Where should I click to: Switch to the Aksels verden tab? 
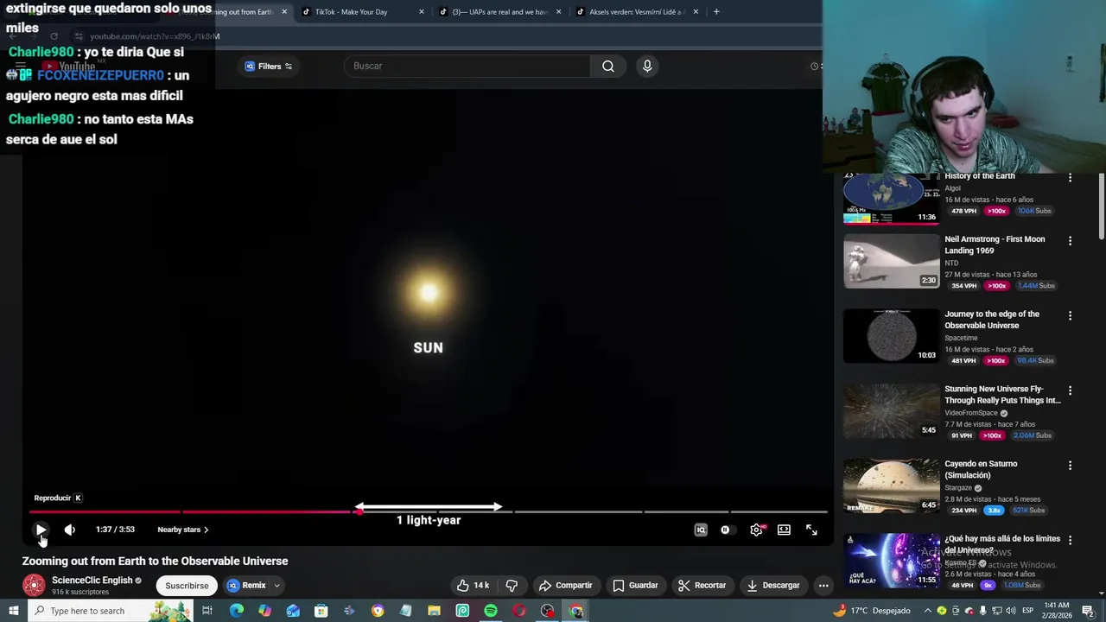click(638, 12)
